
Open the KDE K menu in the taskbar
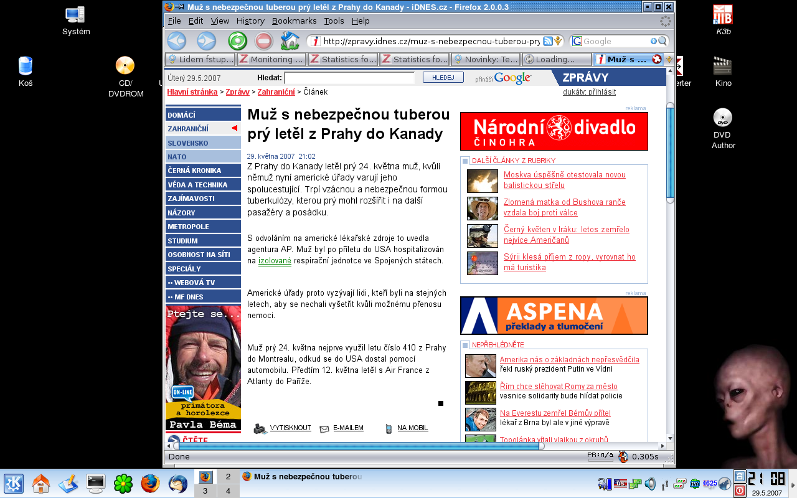(12, 482)
